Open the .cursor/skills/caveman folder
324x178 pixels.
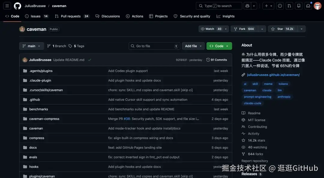[x=46, y=90]
